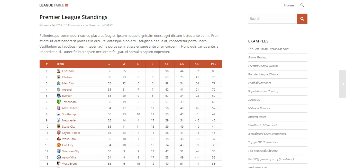Open the Population per Country example
The width and height of the screenshot is (346, 168).
click(263, 91)
